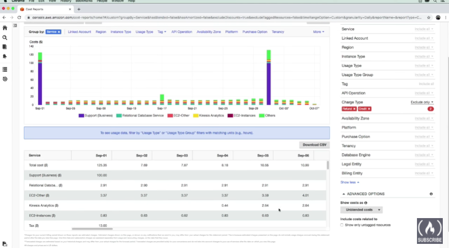Screen dimensions: 449x248
Task: Click the browser address bar URL
Action: (x=226, y=18)
